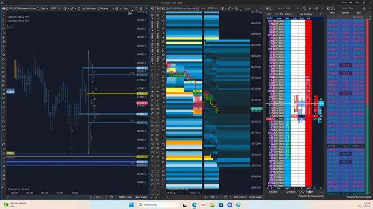Expand the Exit Strategy dropdown
Screen dimensions: 373x209
click(320, 14)
